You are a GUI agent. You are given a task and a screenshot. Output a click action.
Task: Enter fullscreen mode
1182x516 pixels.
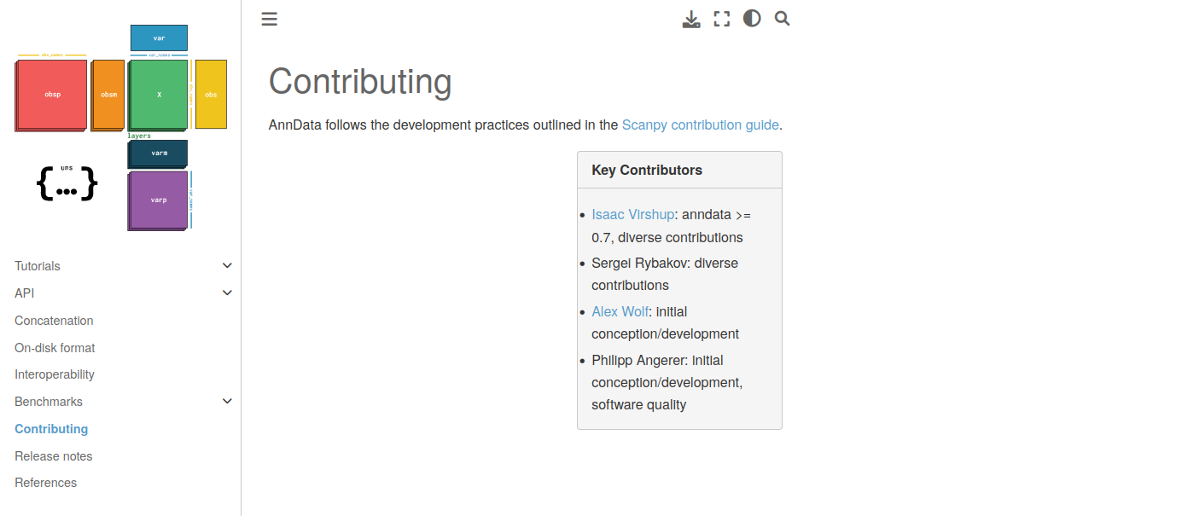tap(721, 18)
